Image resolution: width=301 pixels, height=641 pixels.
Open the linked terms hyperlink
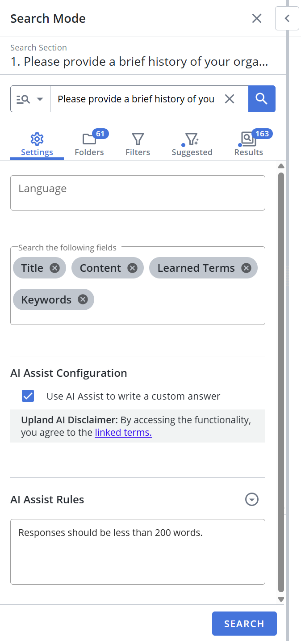pos(123,433)
